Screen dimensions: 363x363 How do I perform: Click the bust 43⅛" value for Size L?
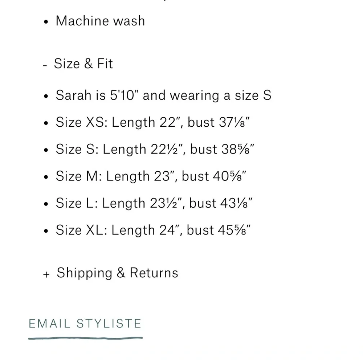click(x=221, y=203)
